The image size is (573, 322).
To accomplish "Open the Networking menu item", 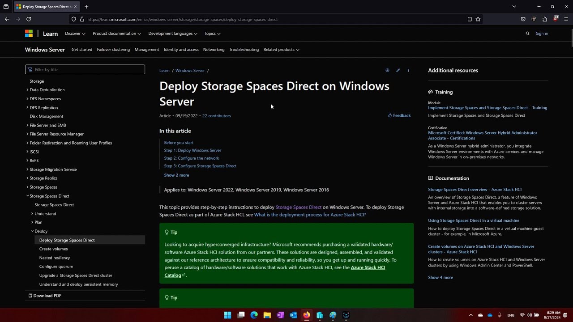I will (x=214, y=50).
